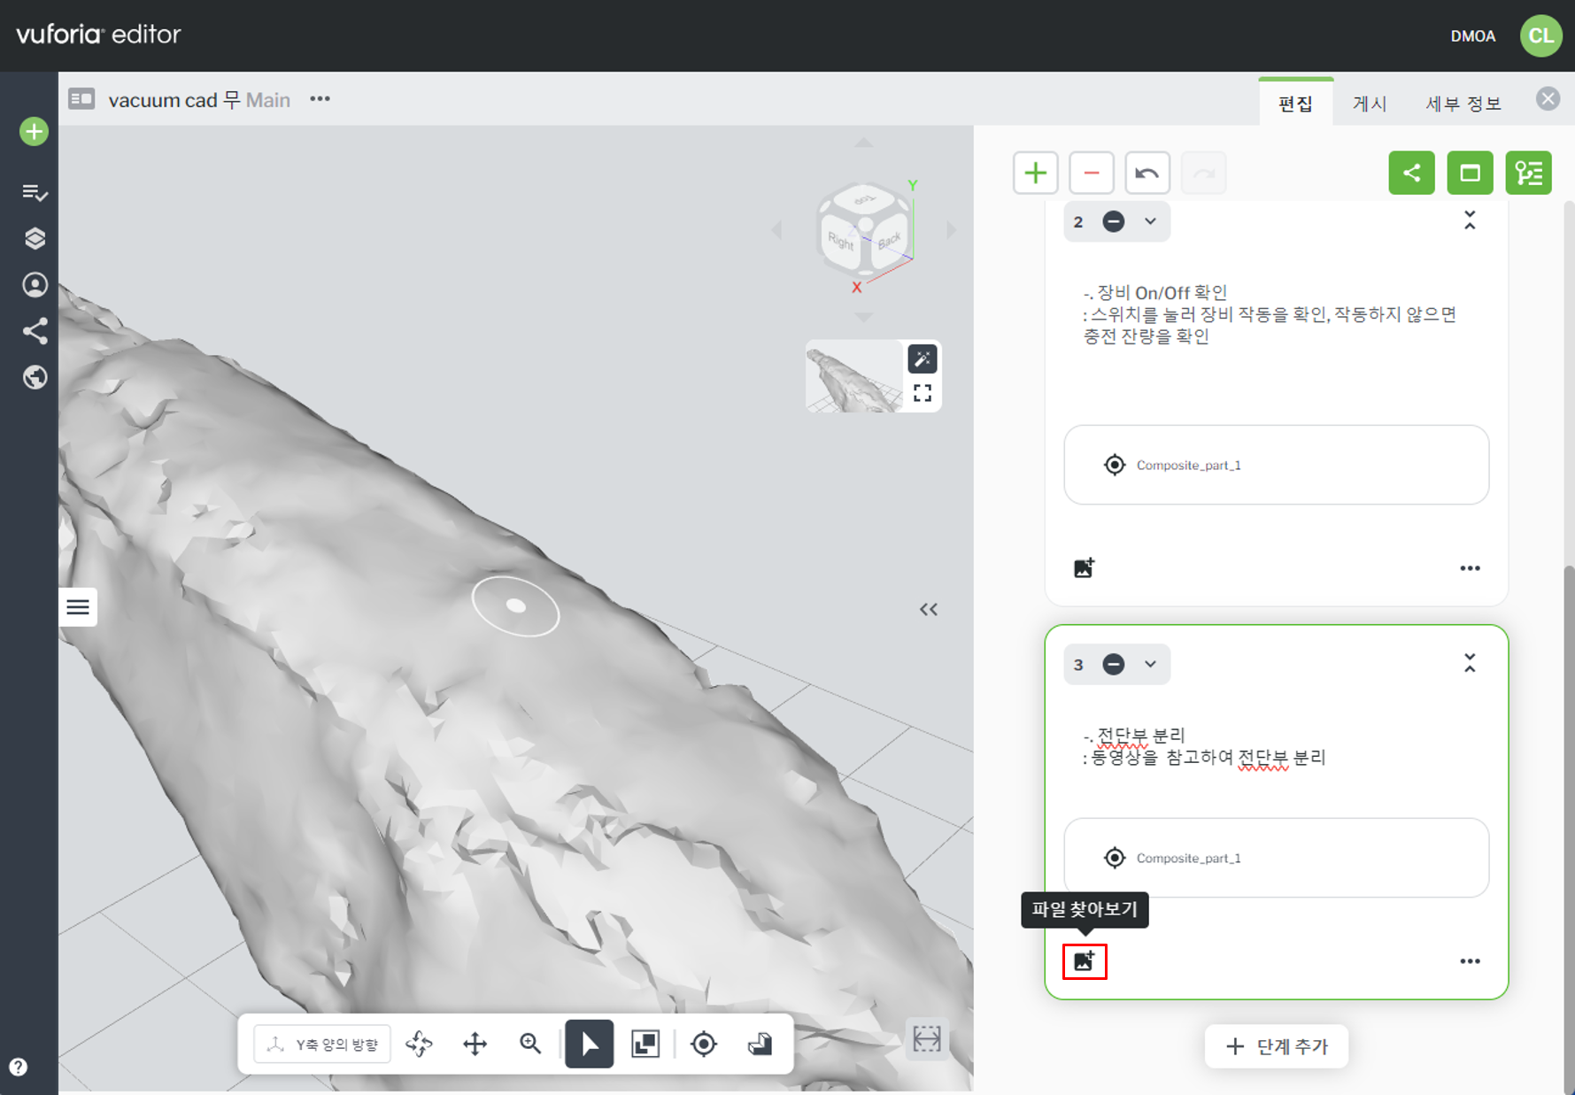Viewport: 1575px width, 1095px height.
Task: Open the layers icon in left sidebar
Action: [x=35, y=239]
